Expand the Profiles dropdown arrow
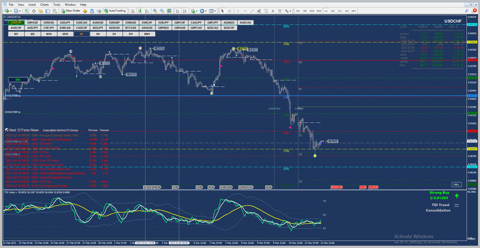This screenshot has height=248, width=480. pyautogui.click(x=20, y=11)
